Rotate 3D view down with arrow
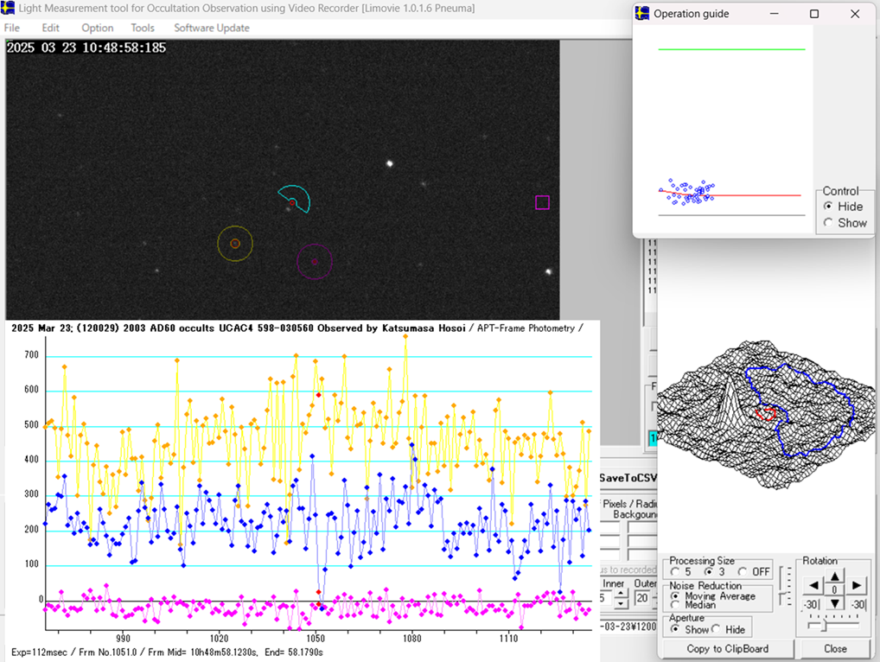The image size is (880, 662). pyautogui.click(x=834, y=603)
